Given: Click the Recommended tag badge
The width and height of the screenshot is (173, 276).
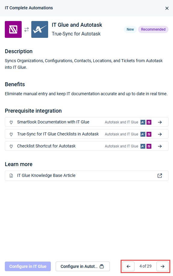Looking at the screenshot, I should [153, 29].
